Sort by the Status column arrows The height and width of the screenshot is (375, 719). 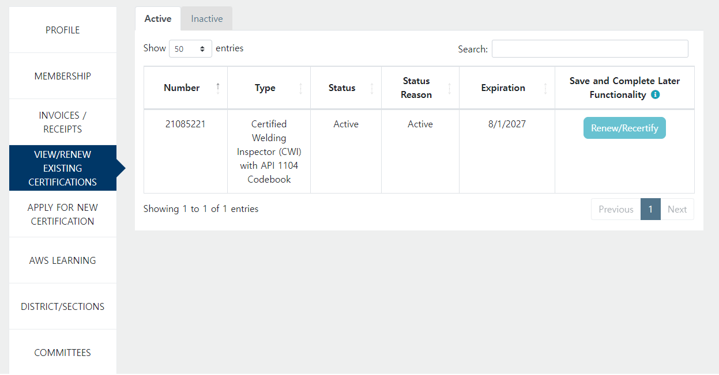point(371,88)
